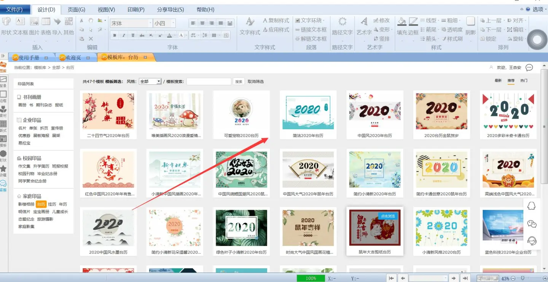Click the 路径文字 path text icon
This screenshot has height=282, width=548.
(342, 22)
